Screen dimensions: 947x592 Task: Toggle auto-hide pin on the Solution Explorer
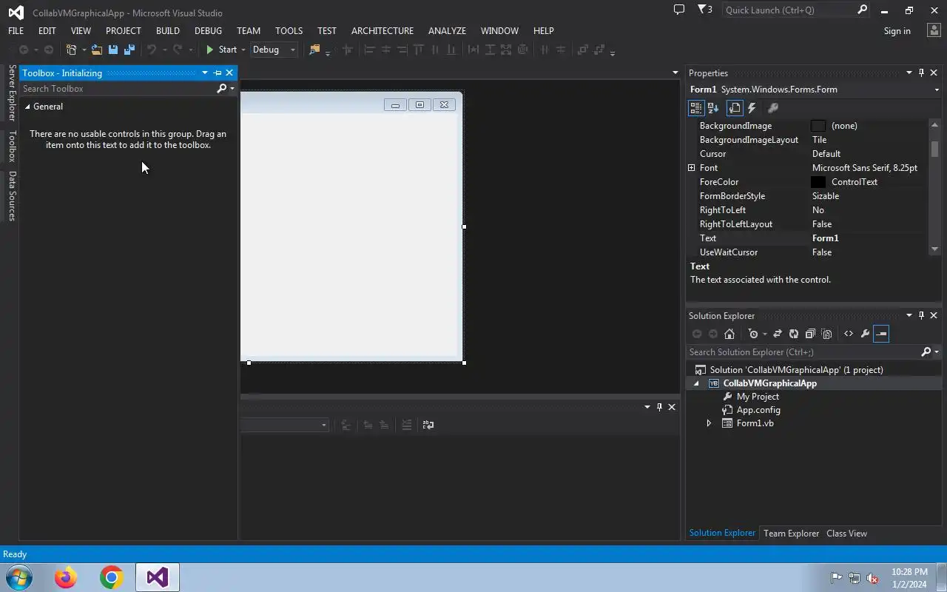(x=921, y=315)
